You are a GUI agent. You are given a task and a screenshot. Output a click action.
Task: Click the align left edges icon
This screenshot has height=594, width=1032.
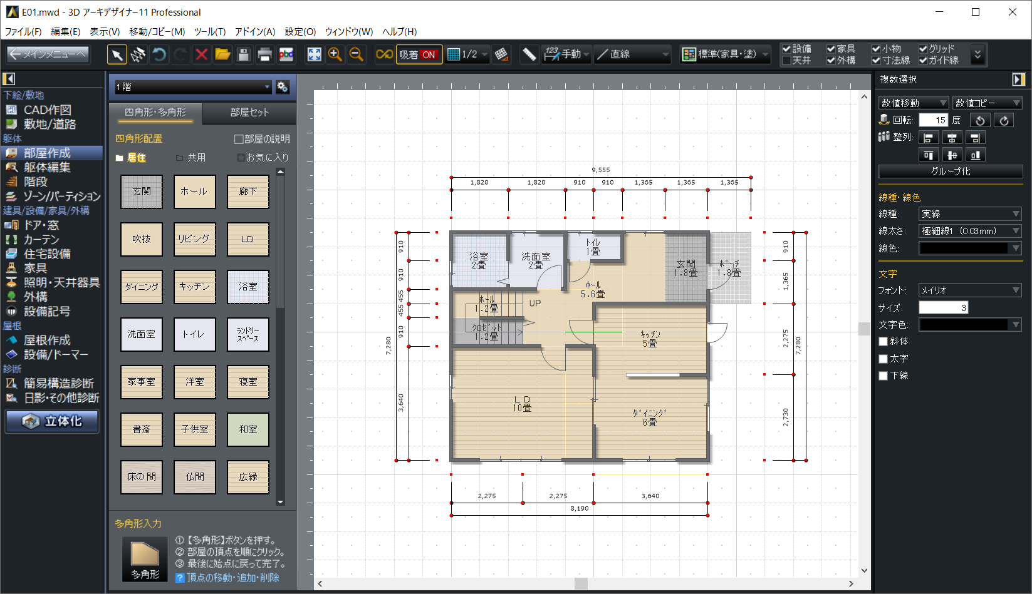(929, 138)
